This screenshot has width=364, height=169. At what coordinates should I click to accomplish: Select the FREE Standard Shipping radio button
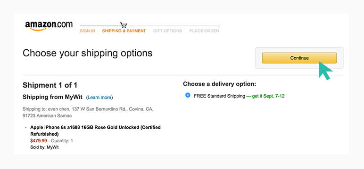coord(188,95)
